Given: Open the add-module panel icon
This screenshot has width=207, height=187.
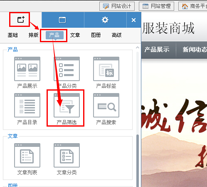Looking at the screenshot, I should [21, 19].
